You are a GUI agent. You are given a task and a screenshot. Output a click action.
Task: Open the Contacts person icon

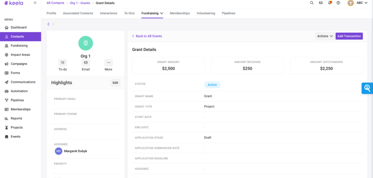7,36
